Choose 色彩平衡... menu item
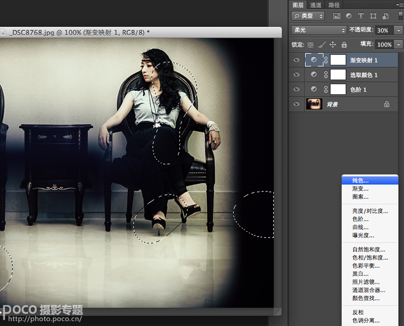Viewport: 404px width, 326px height. tap(370, 266)
